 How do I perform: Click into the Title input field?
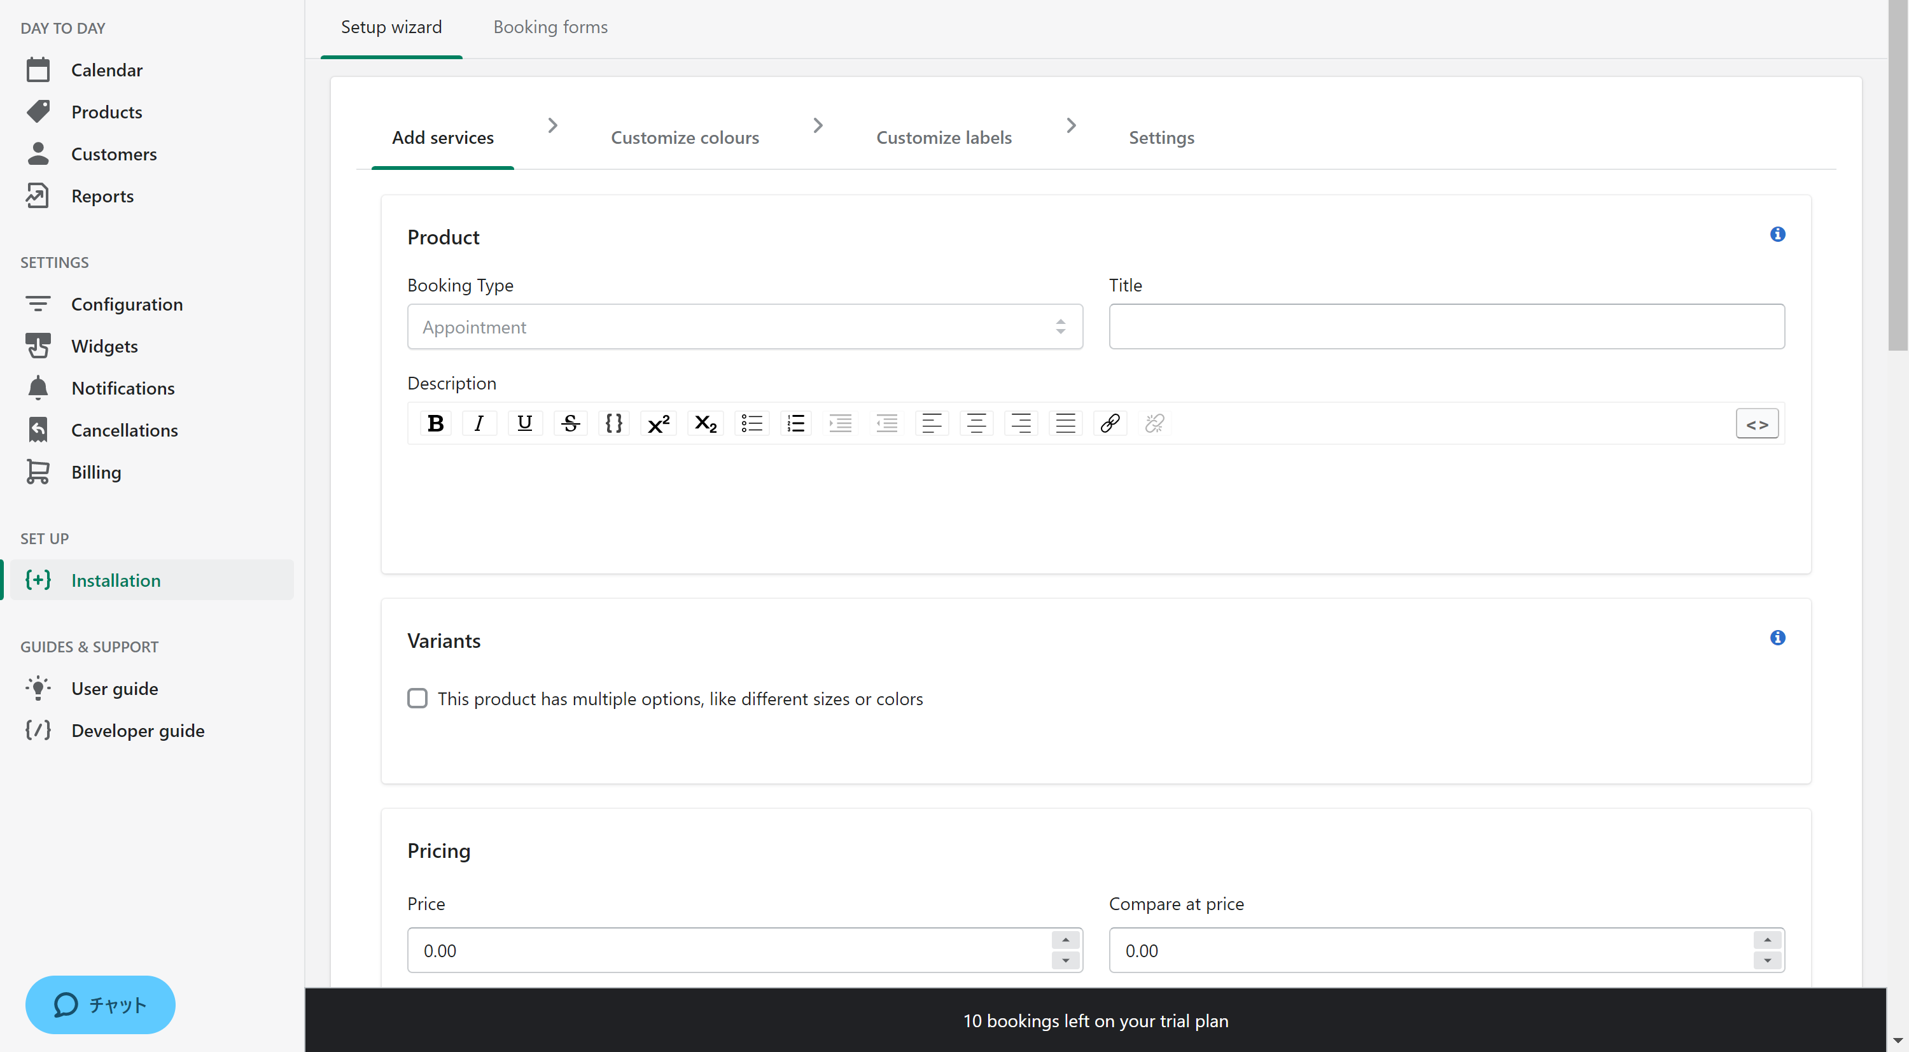click(1446, 327)
